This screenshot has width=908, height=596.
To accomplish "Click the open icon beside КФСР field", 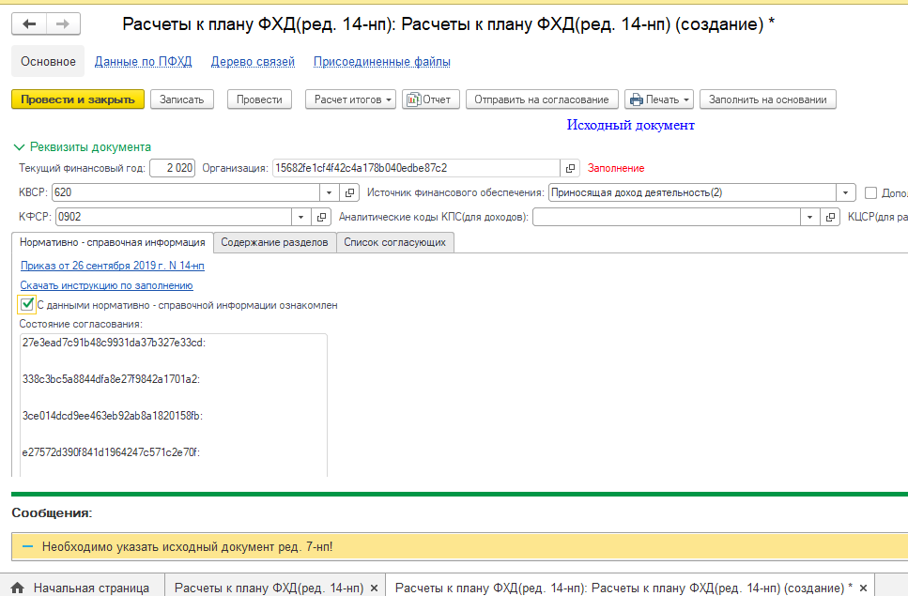I will [322, 217].
